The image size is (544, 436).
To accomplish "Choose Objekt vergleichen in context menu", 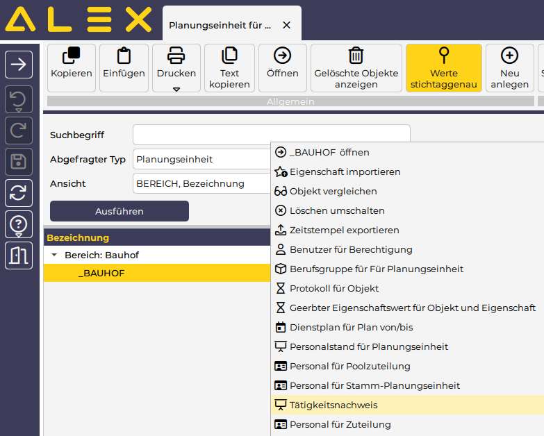I will [x=333, y=191].
